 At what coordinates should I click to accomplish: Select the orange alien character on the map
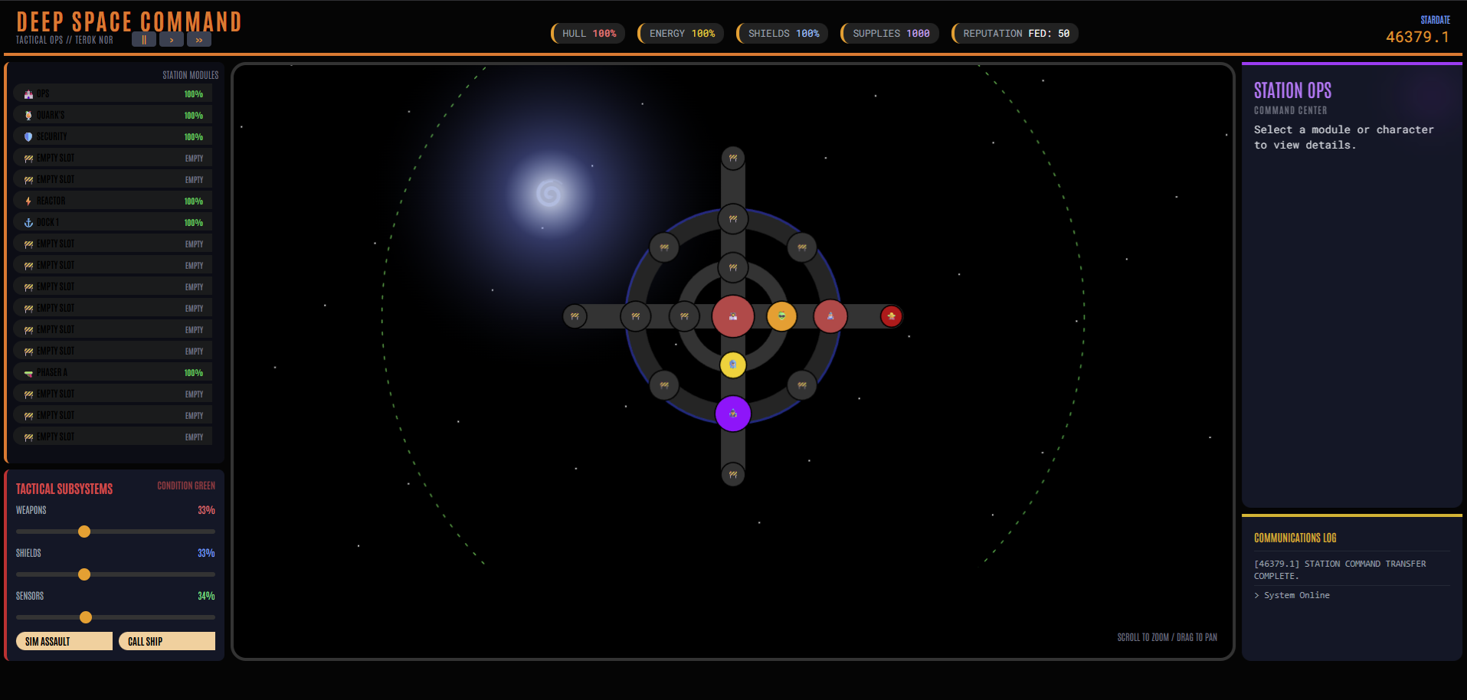(x=781, y=316)
